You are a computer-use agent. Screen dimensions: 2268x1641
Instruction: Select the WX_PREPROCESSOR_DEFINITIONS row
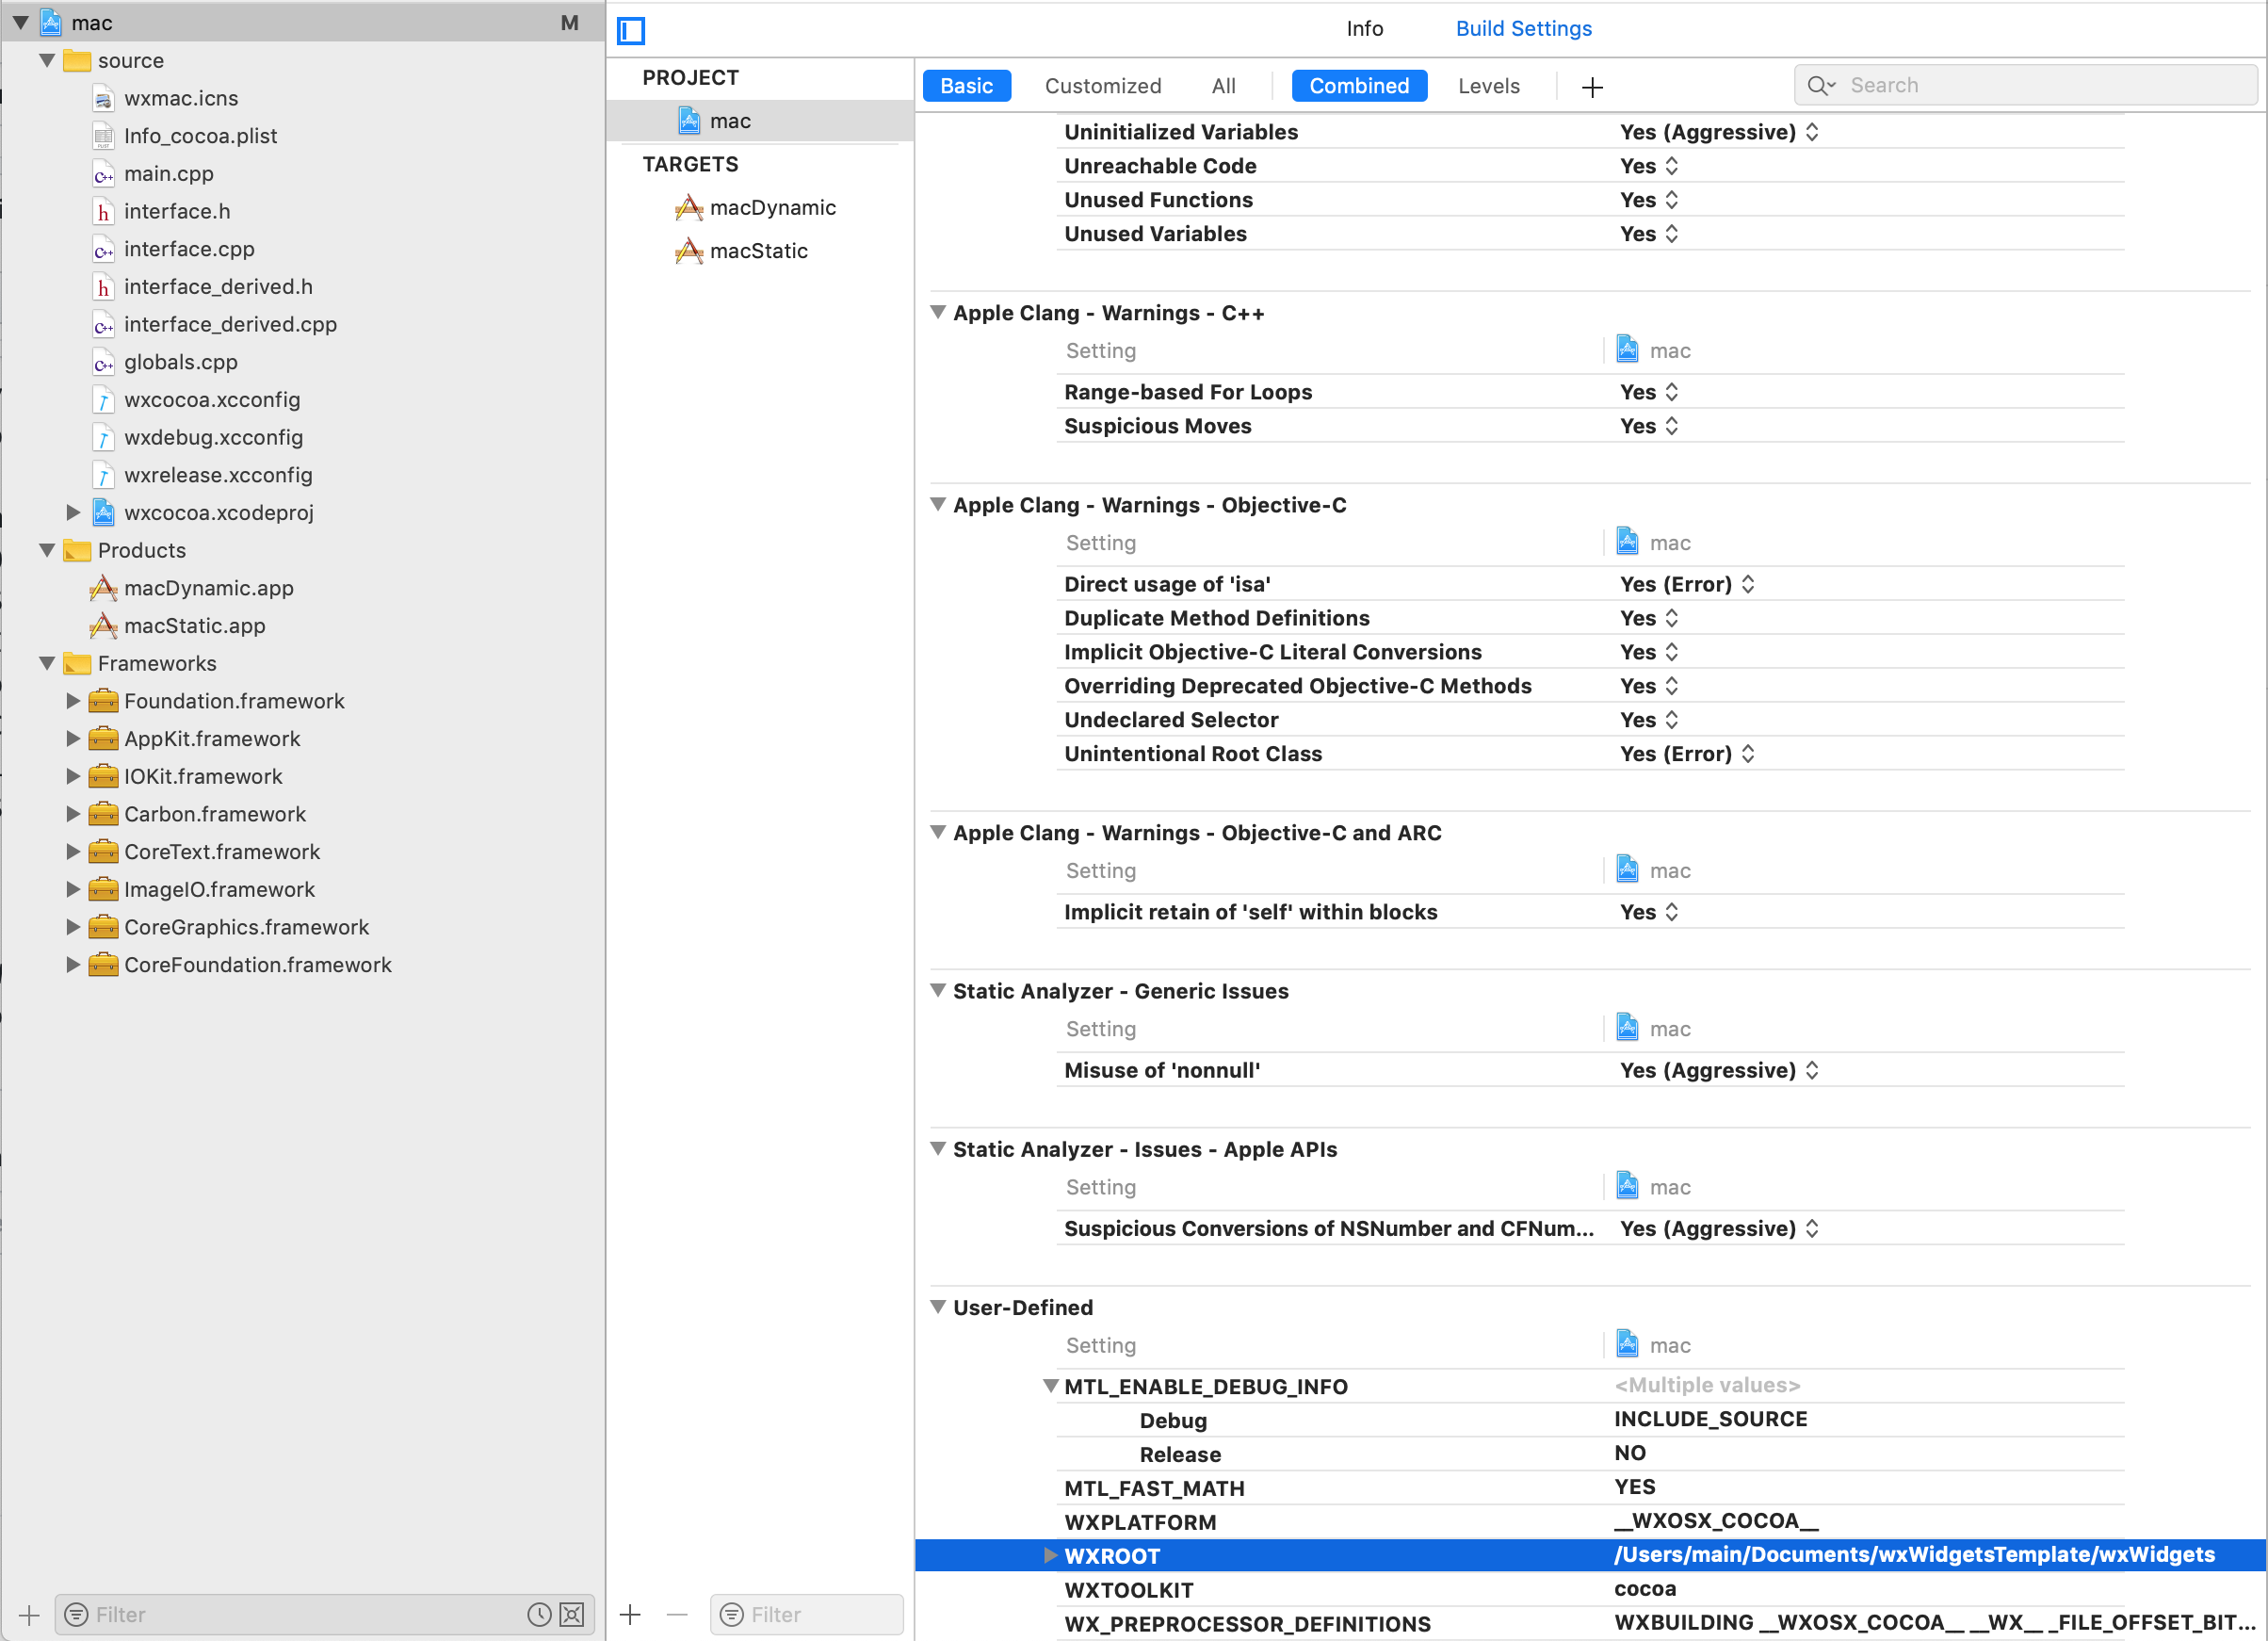(1590, 1623)
